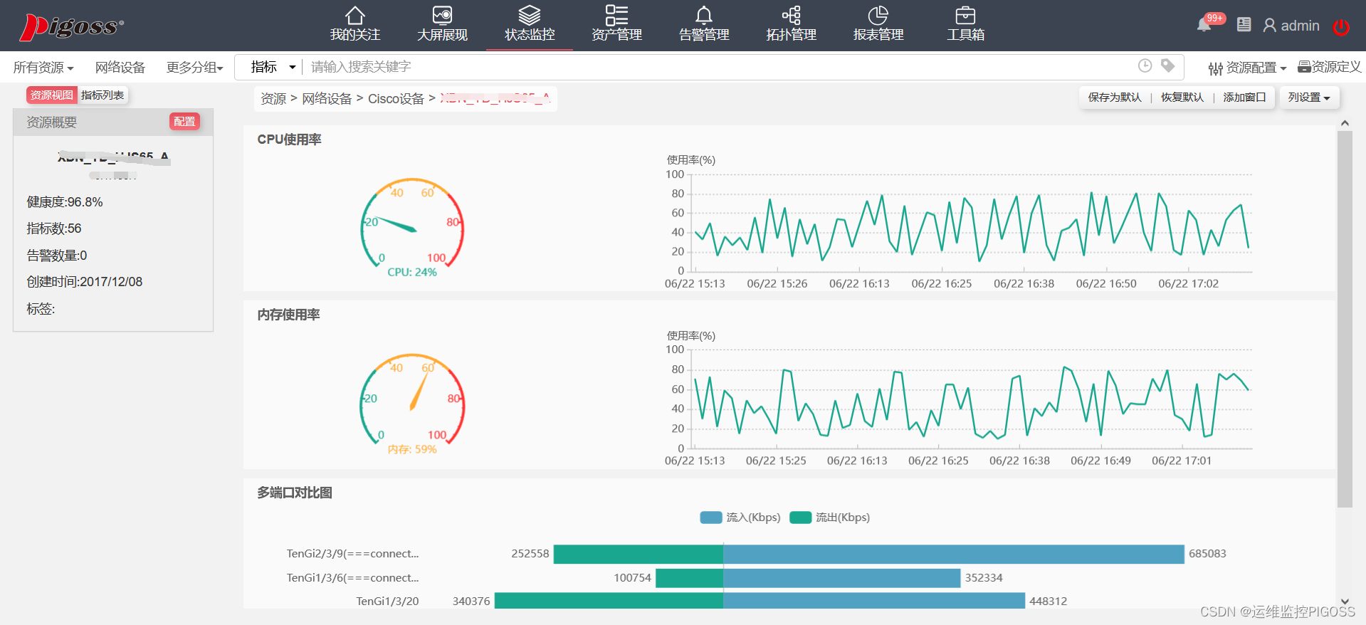
Task: Expand 所有资源 dropdown
Action: tap(43, 67)
